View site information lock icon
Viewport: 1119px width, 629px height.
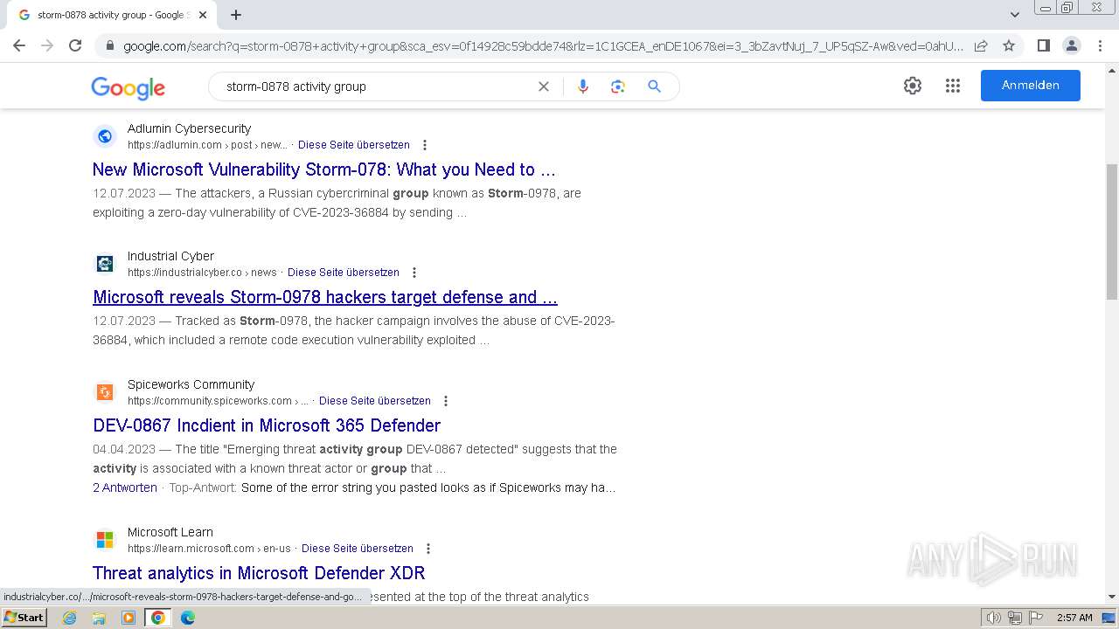[x=109, y=45]
